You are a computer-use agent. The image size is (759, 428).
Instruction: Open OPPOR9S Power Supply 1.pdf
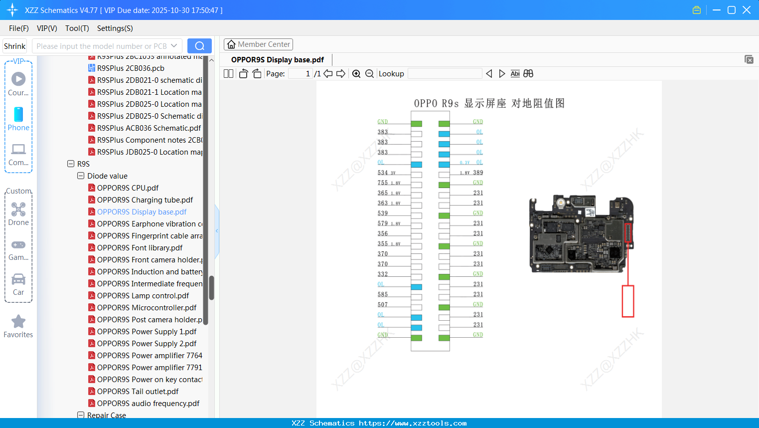point(147,331)
